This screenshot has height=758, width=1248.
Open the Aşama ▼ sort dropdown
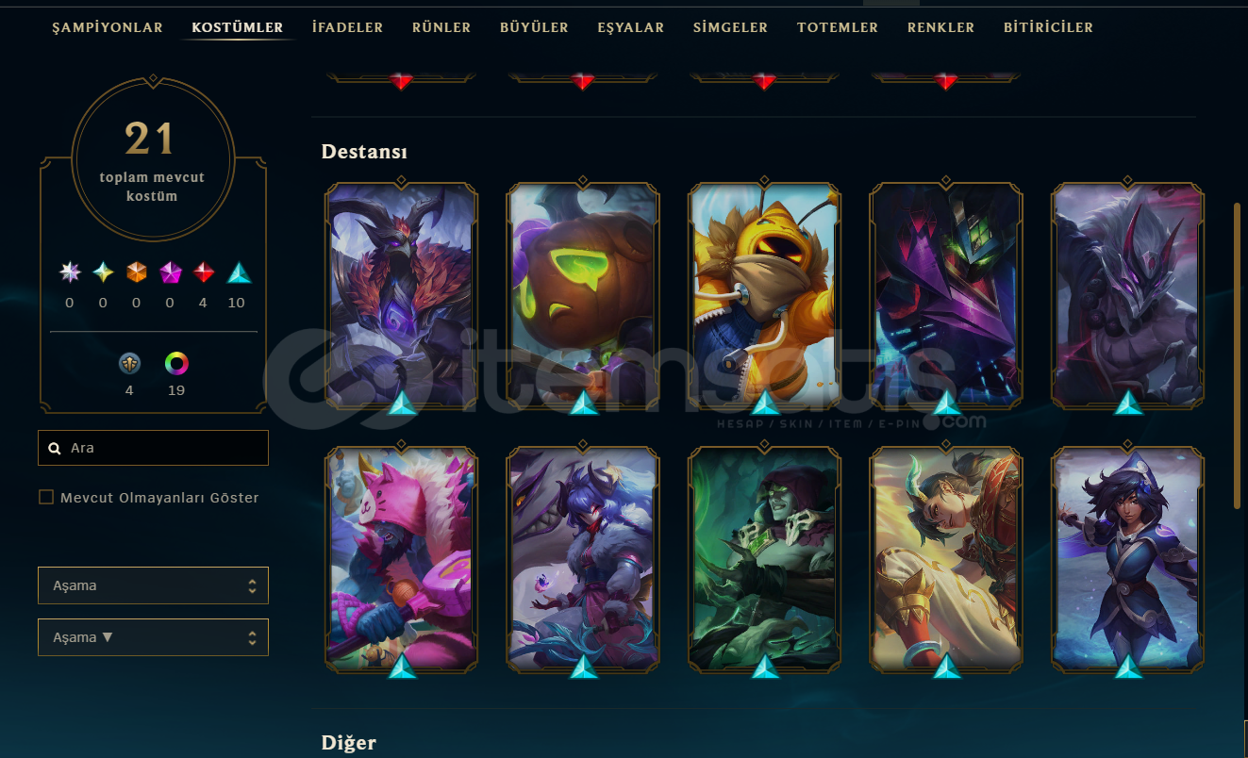click(x=153, y=637)
